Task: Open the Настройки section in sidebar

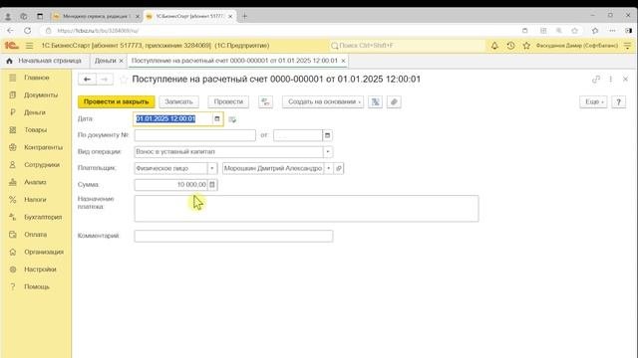Action: pyautogui.click(x=36, y=269)
